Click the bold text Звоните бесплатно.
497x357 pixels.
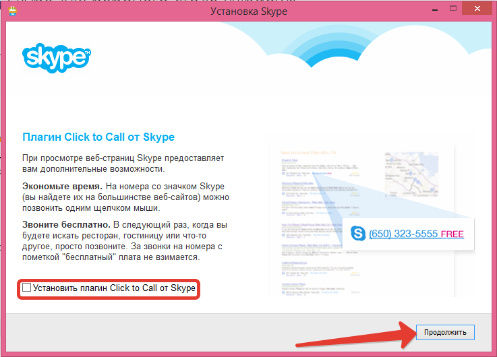point(66,225)
